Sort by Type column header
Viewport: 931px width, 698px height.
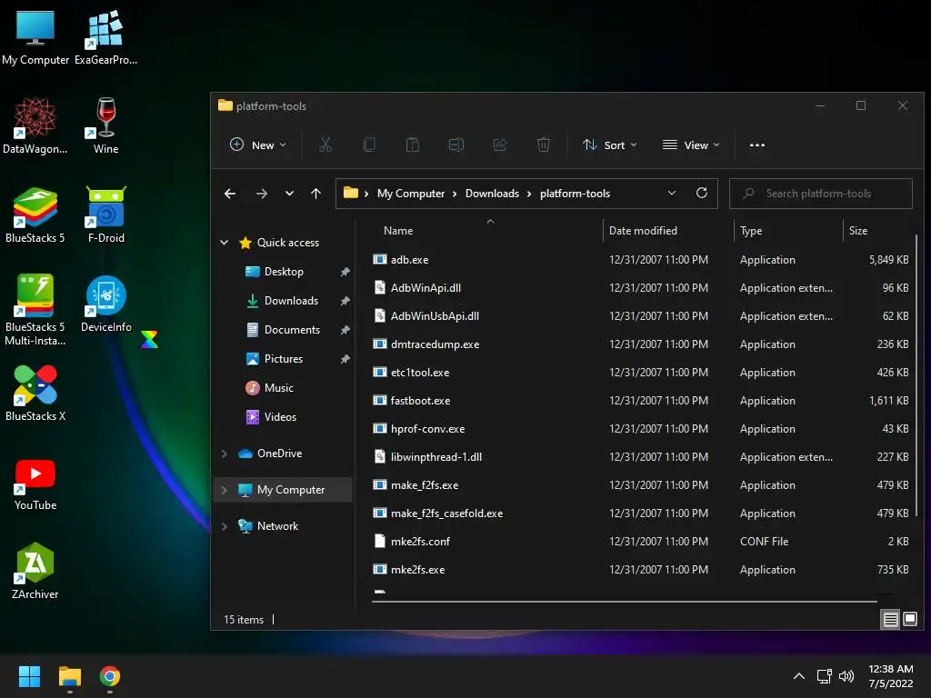[x=788, y=230]
